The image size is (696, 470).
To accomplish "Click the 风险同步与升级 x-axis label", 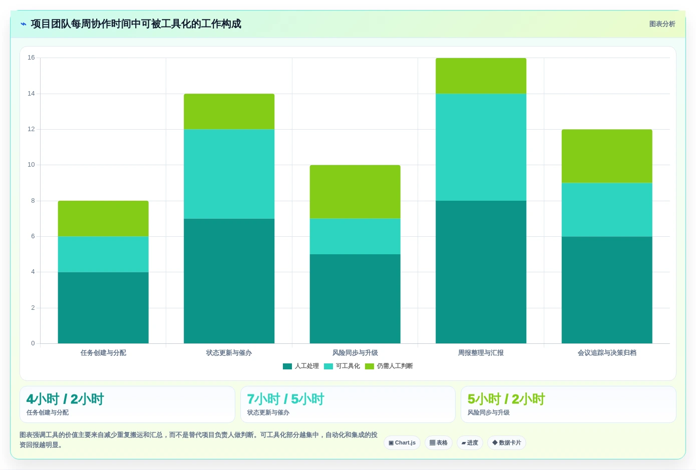I will tap(355, 353).
